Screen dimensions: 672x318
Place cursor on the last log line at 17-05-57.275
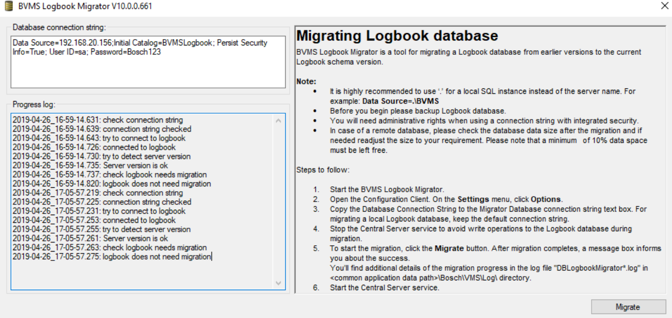pos(112,257)
